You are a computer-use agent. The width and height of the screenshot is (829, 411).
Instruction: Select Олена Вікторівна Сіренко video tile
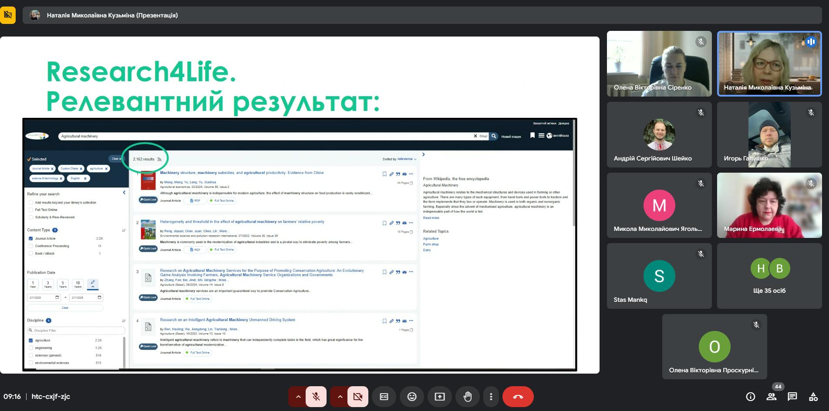[659, 63]
